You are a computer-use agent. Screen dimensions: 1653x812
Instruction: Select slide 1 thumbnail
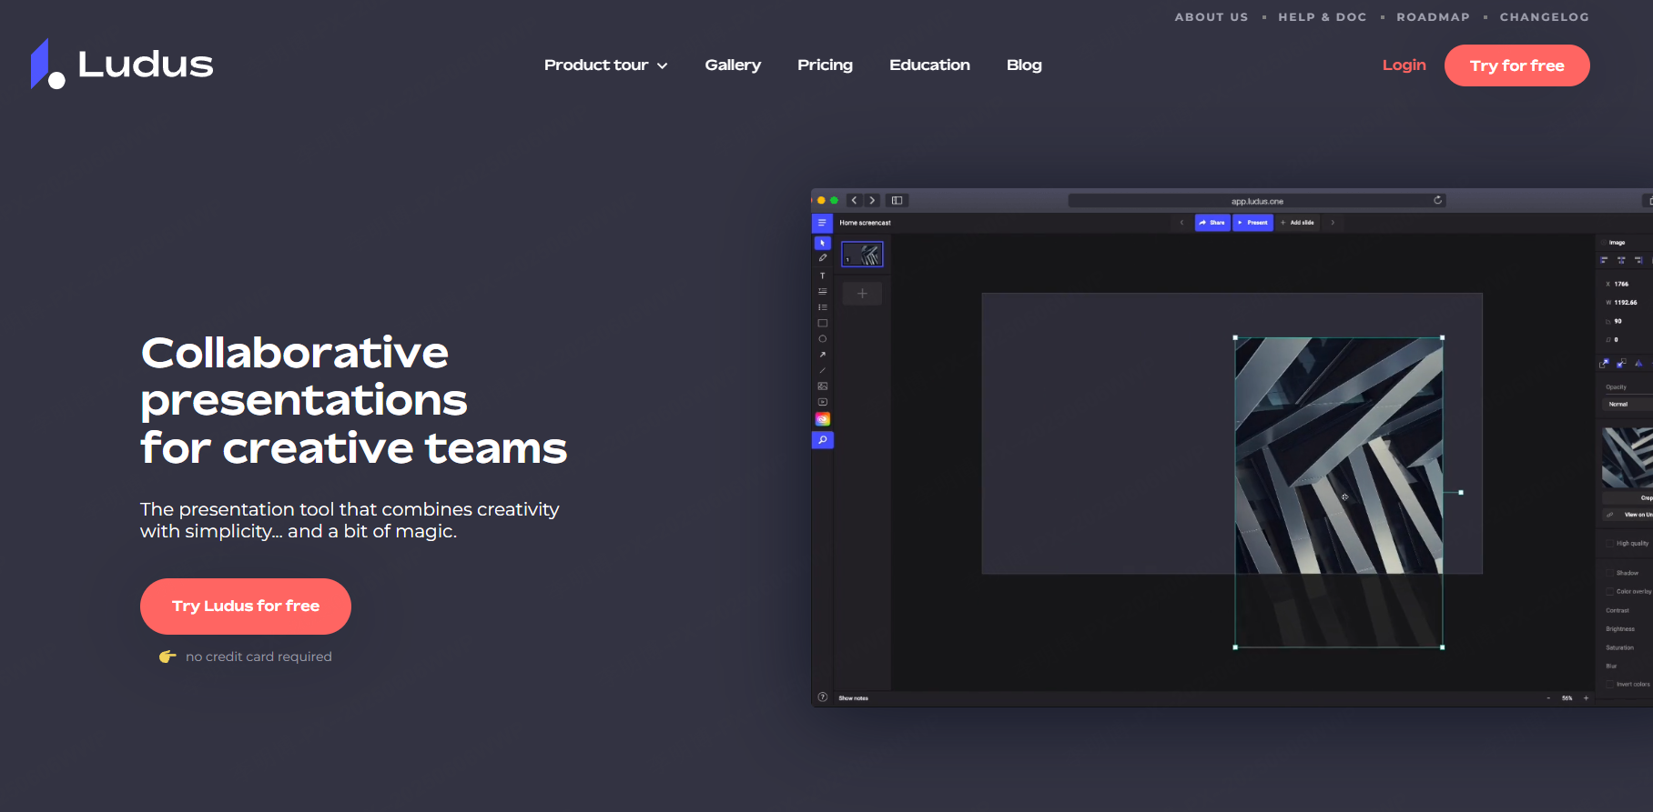[x=862, y=255]
